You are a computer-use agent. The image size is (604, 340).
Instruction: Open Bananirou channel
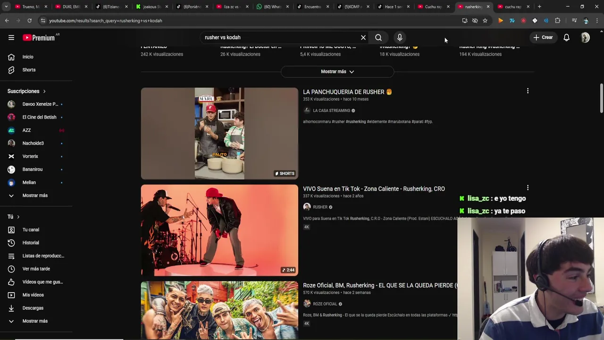[x=36, y=169]
